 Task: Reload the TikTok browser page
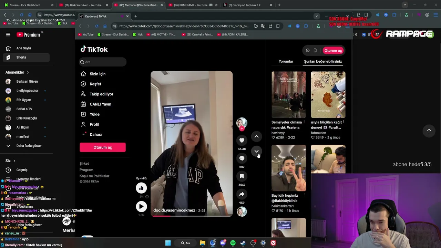[96, 26]
